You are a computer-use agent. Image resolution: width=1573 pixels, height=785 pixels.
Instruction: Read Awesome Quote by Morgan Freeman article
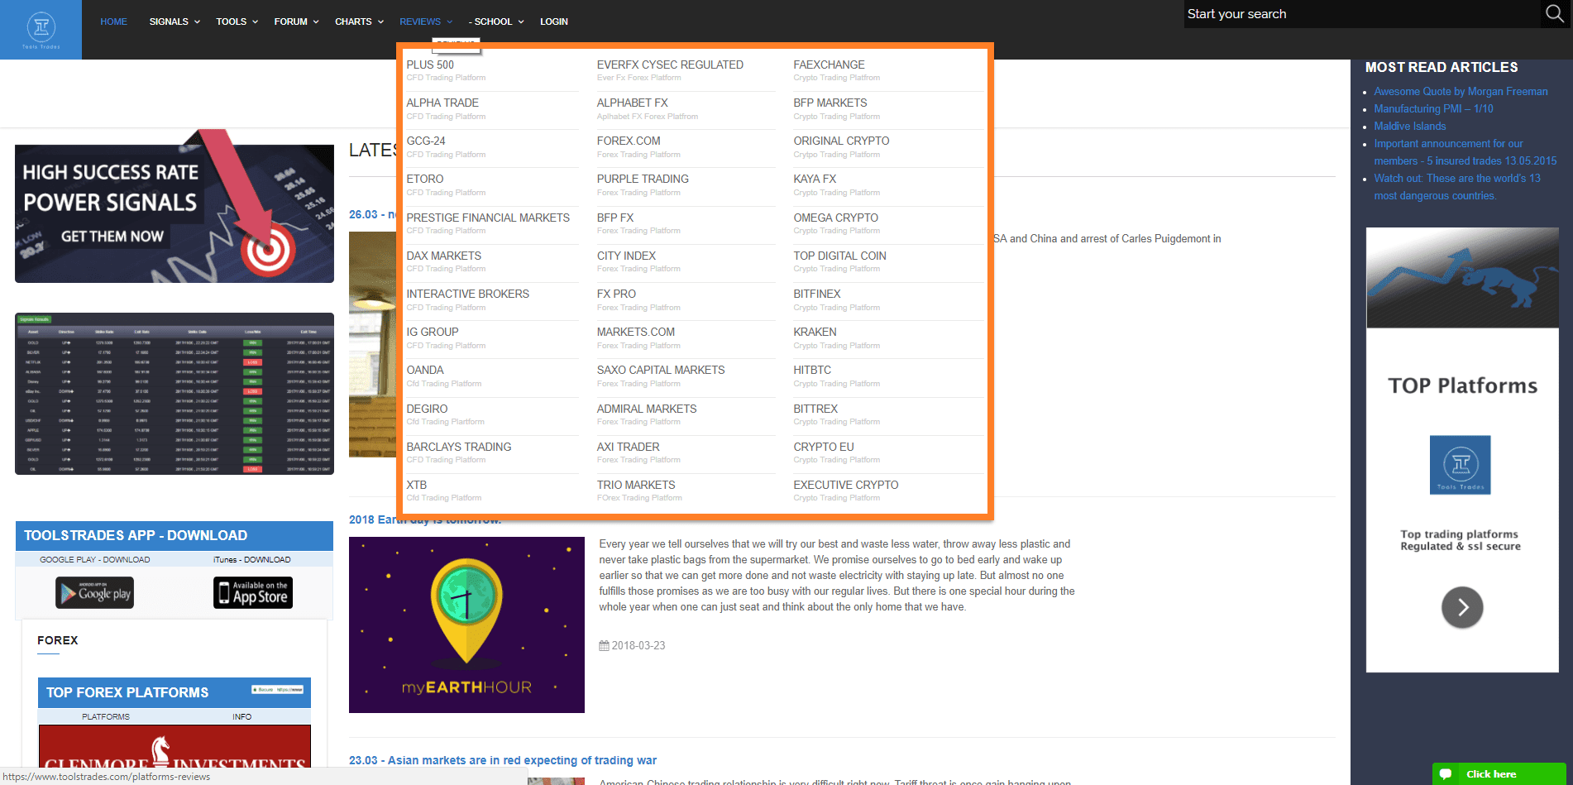pyautogui.click(x=1461, y=92)
